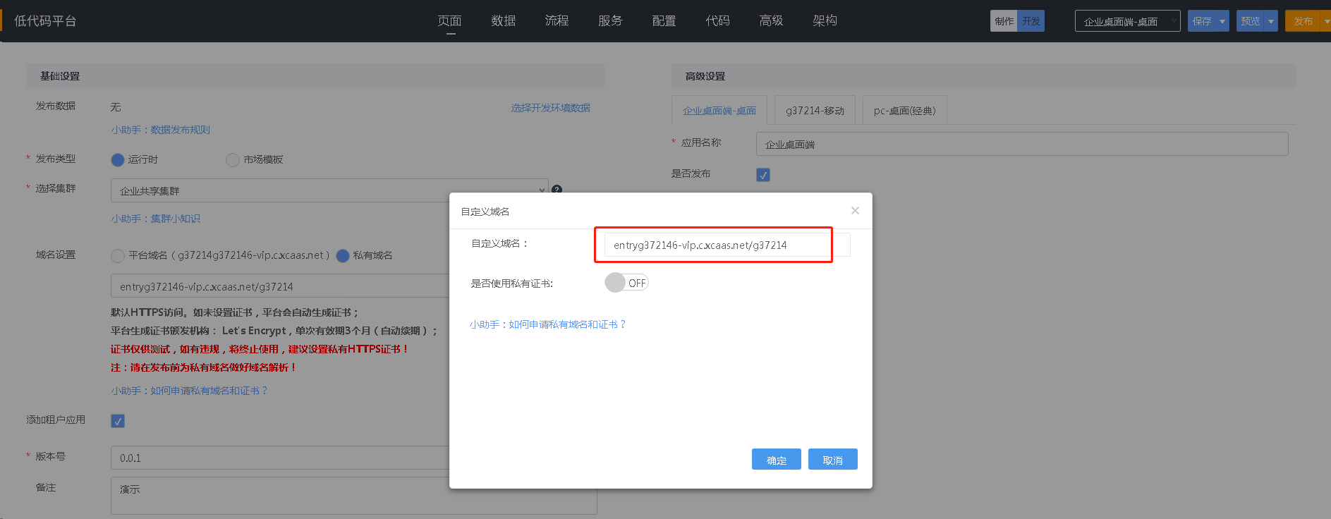Click the help question mark icon beside cluster dropdown
The image size is (1331, 519).
pyautogui.click(x=557, y=190)
